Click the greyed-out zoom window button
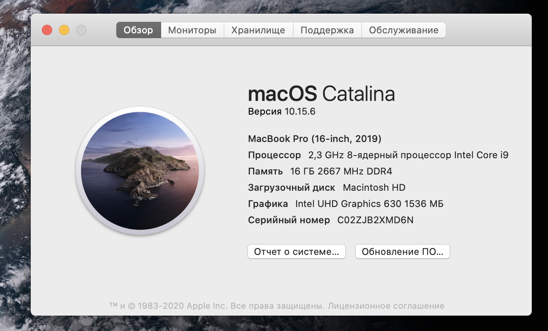Screen dimensions: 548x331 coord(81,30)
